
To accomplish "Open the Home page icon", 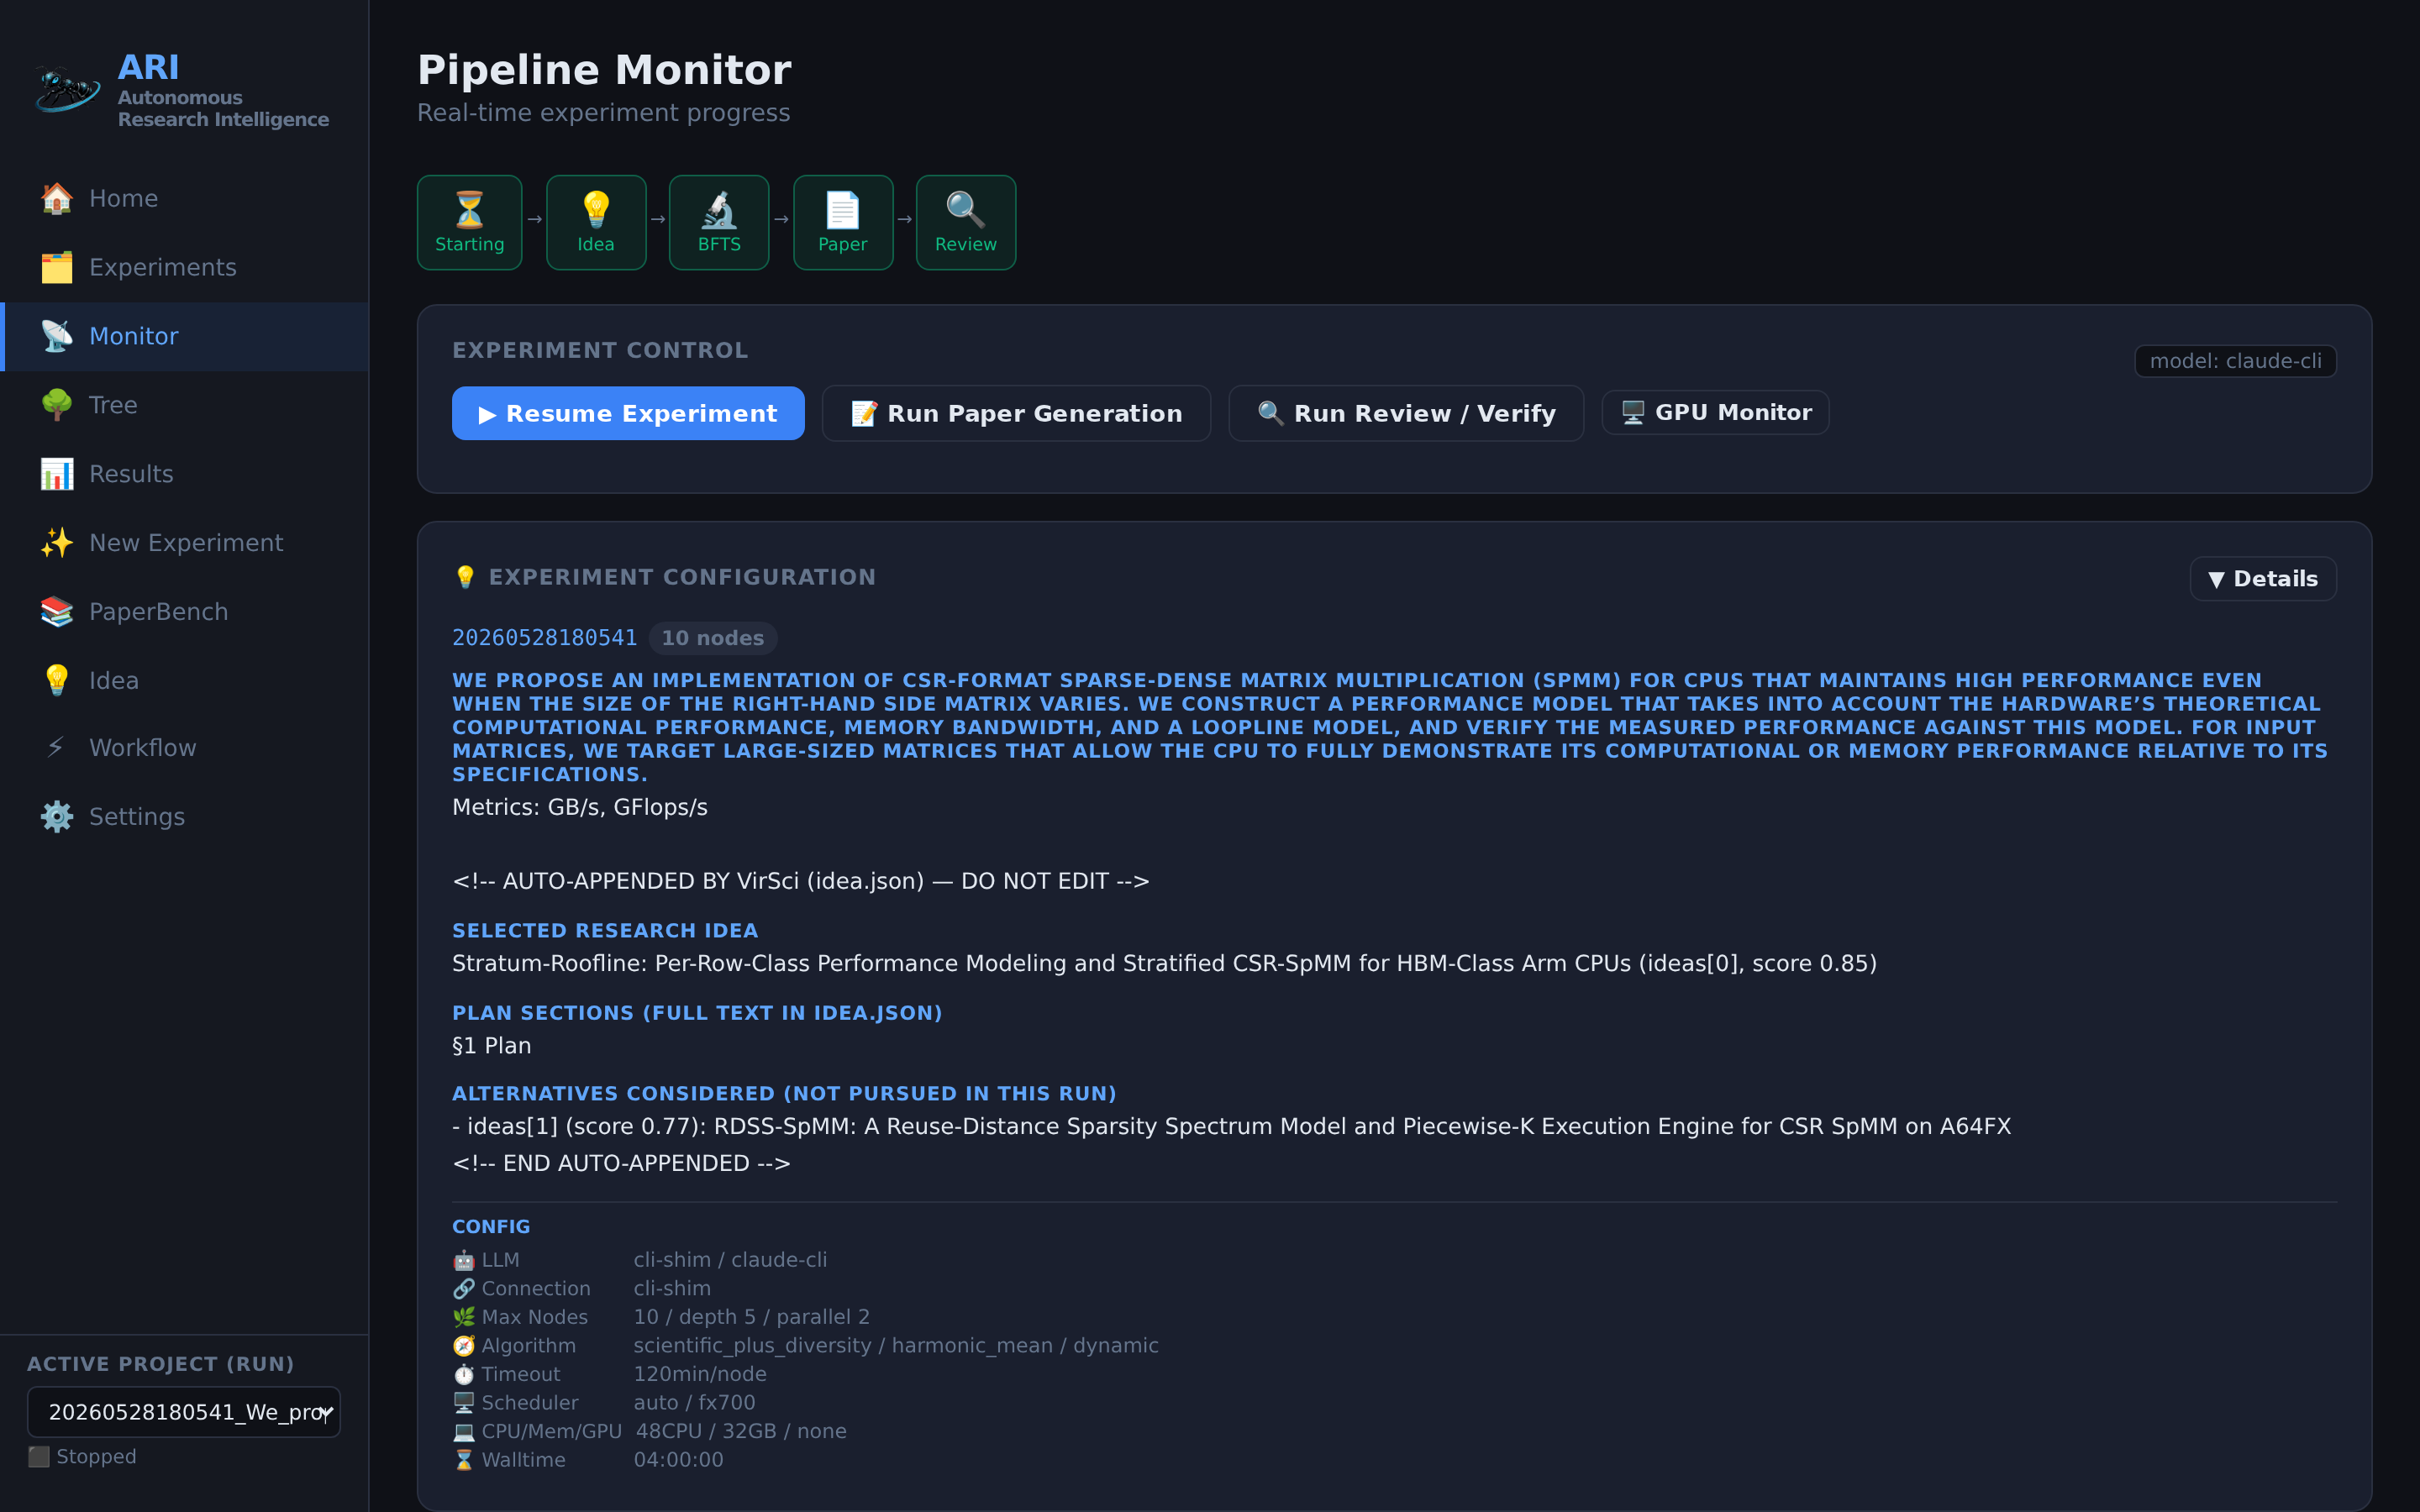I will pos(57,198).
